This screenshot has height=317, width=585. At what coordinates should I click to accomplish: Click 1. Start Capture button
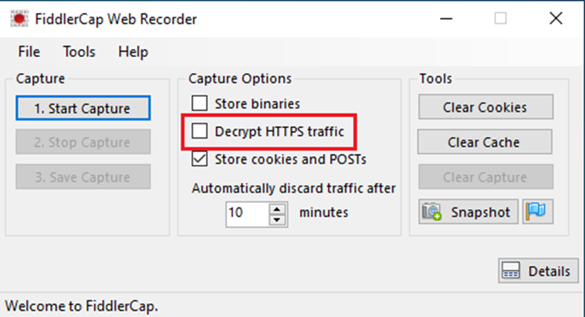(83, 108)
